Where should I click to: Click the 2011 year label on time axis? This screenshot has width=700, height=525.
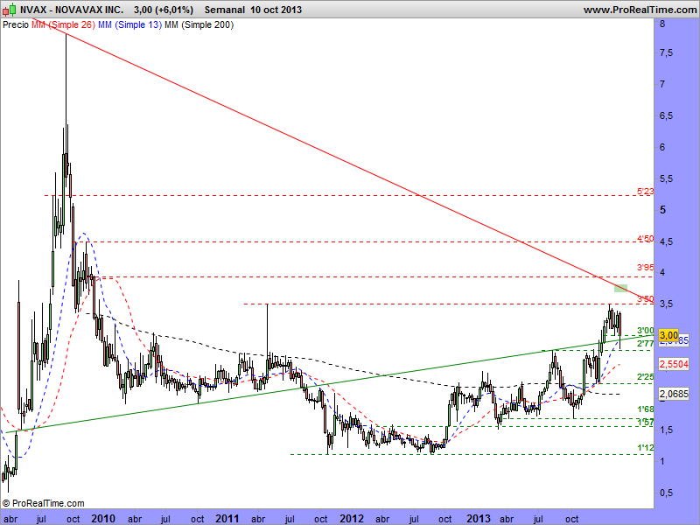[227, 519]
